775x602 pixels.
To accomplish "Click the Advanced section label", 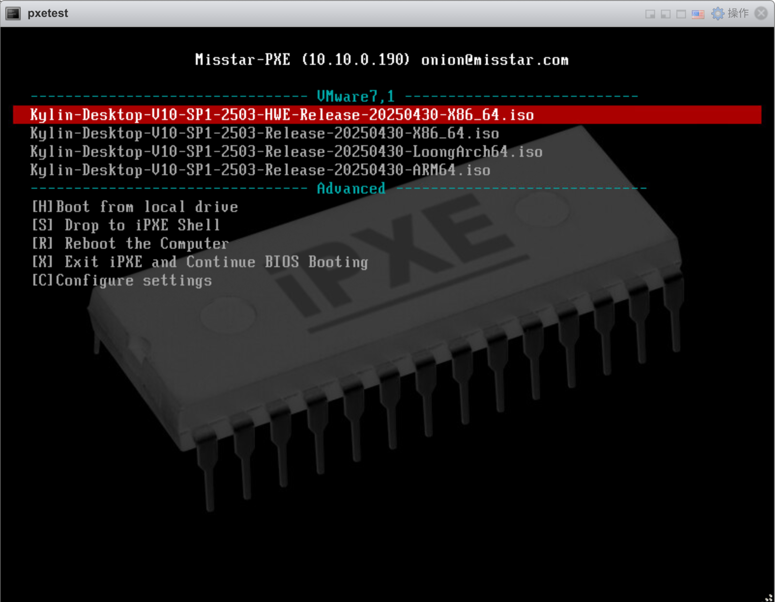I will (351, 188).
